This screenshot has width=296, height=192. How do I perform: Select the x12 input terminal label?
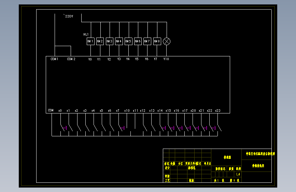pyautogui.click(x=143, y=111)
